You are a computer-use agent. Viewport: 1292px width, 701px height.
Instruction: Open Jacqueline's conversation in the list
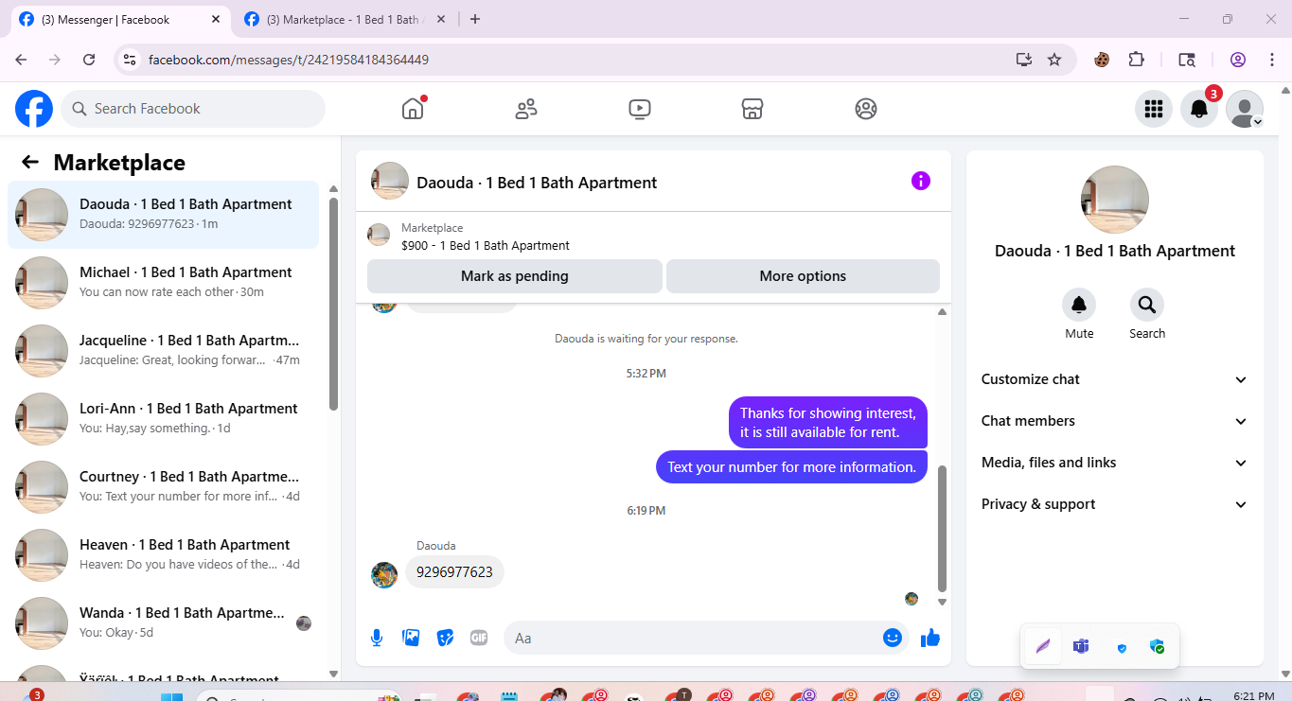163,351
